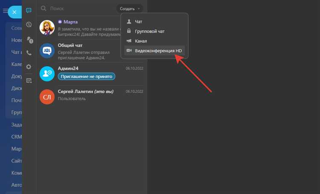Open Марта's avatar picture
320x194 pixels.
tap(47, 28)
